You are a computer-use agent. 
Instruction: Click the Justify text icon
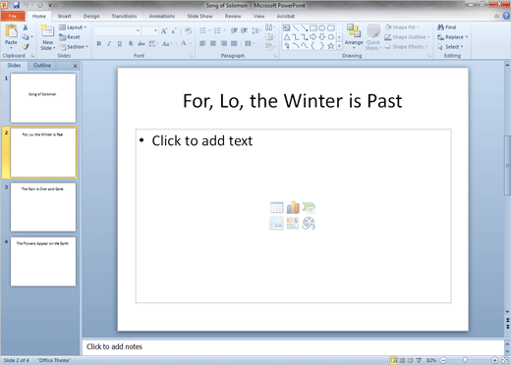point(234,43)
